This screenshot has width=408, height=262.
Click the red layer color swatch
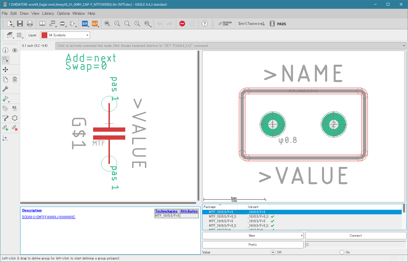coord(44,35)
